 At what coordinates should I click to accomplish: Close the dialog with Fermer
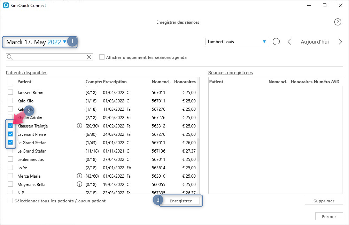(329, 217)
